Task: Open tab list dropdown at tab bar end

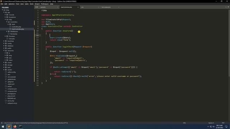Action: [x=228, y=7]
